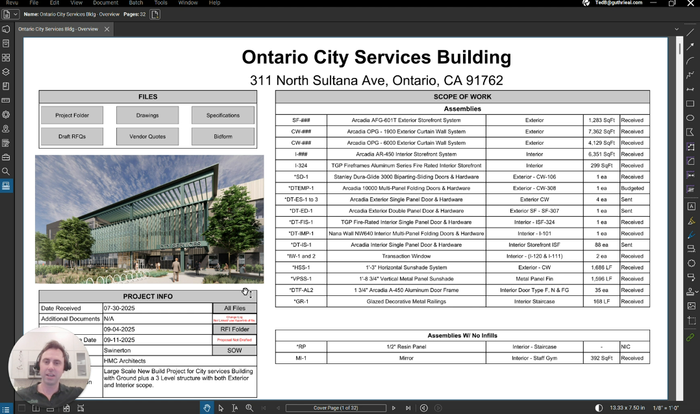Open the Window menu
This screenshot has width=700, height=414.
(188, 3)
